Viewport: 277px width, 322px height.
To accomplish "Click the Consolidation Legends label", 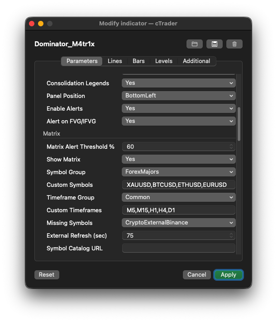I will pos(78,83).
